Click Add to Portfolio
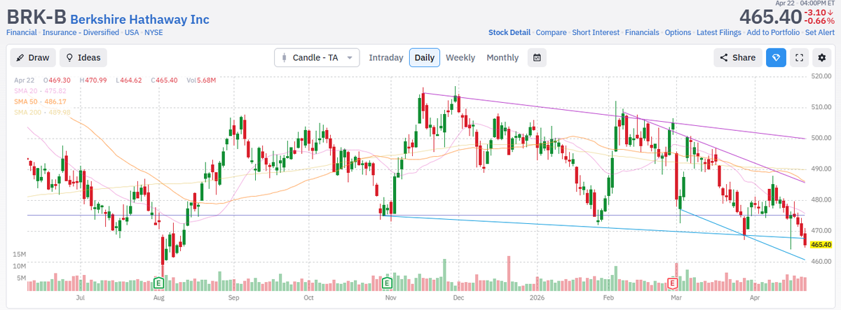Screen dimensions: 841x310 [774, 32]
